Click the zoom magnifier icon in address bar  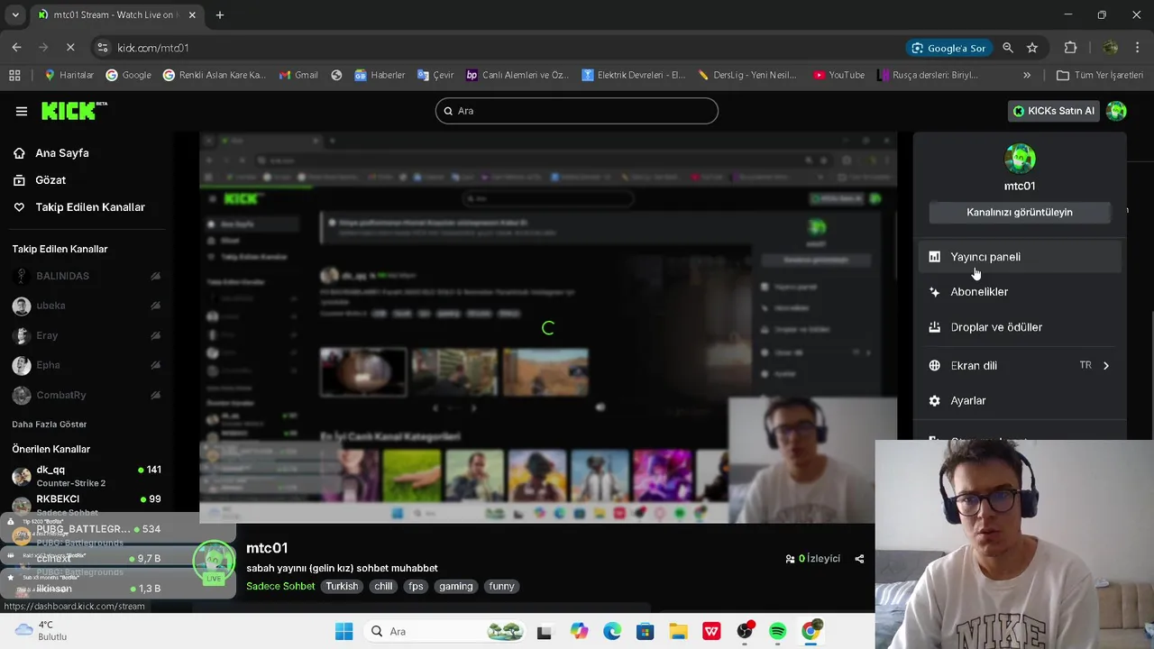(1008, 48)
